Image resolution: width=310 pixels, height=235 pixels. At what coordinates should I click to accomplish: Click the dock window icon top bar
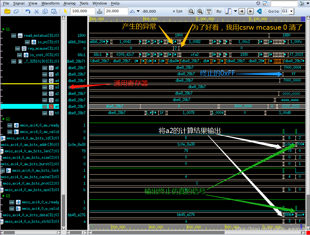click(x=265, y=3)
